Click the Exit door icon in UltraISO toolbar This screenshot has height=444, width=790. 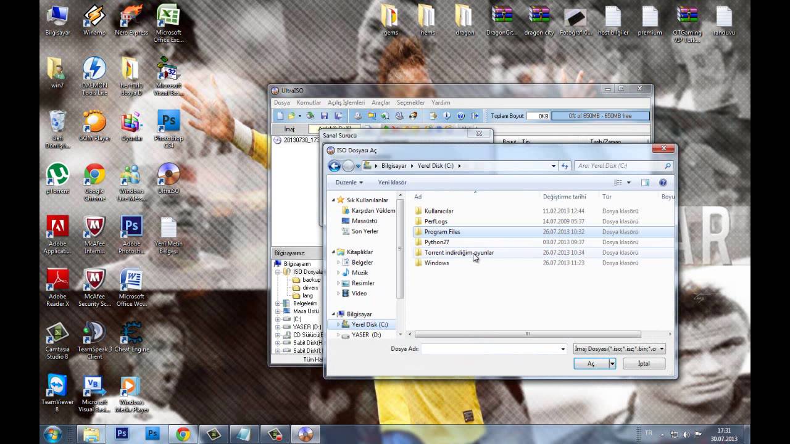(475, 116)
